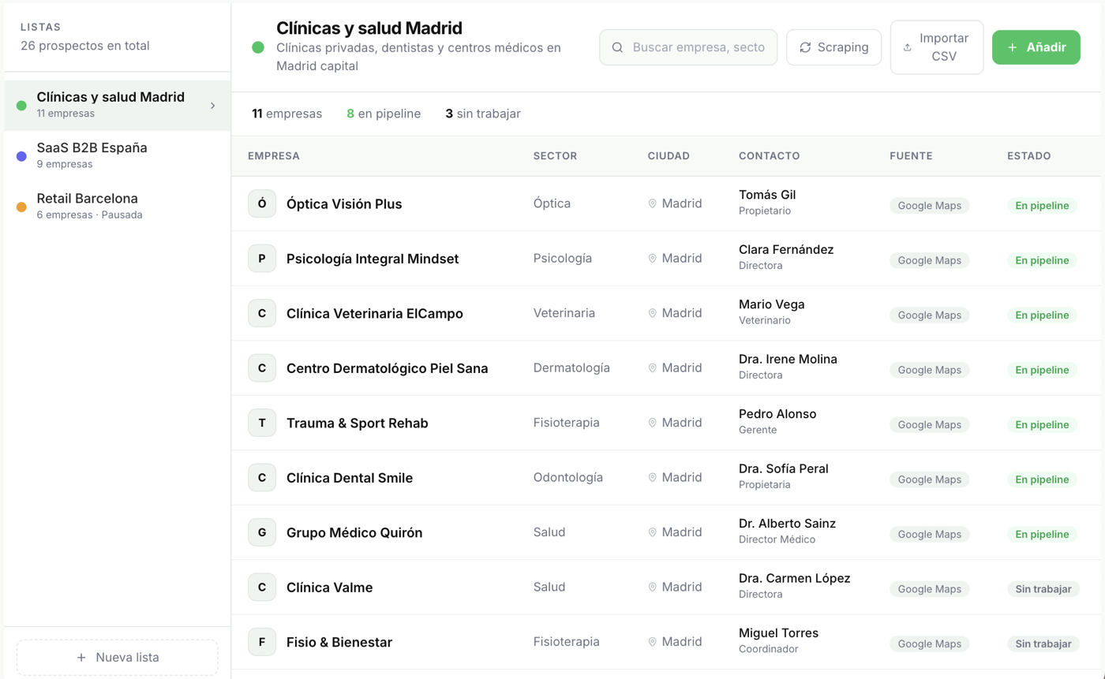1105x679 pixels.
Task: Create a Nueva lista
Action: pos(118,658)
